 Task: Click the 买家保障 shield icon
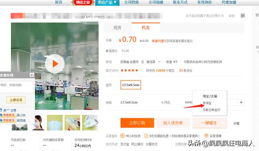pyautogui.click(x=206, y=136)
